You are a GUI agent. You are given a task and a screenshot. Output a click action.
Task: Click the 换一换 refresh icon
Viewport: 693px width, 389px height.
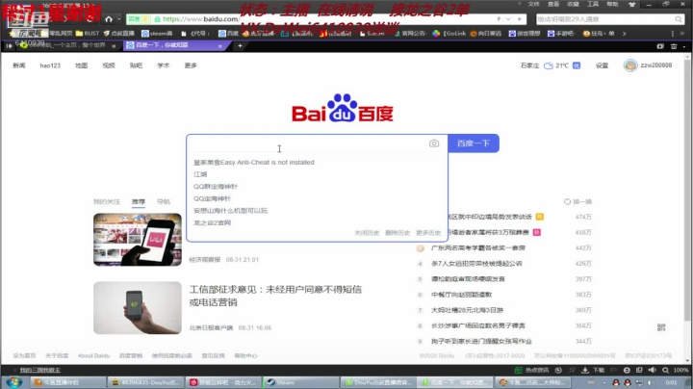click(x=567, y=201)
